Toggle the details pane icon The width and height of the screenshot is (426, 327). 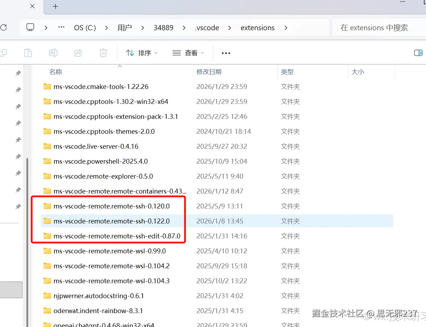418,53
